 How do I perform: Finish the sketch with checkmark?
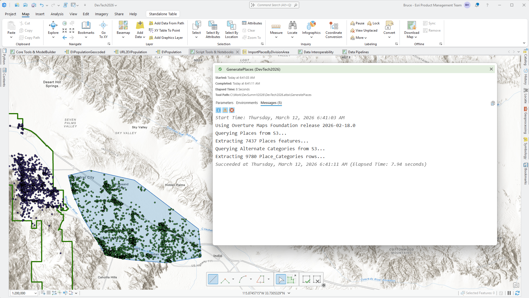click(x=306, y=279)
